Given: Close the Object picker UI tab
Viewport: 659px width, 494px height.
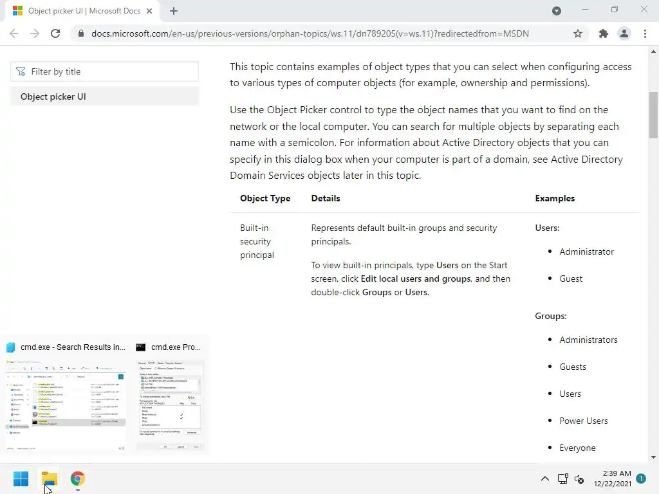Looking at the screenshot, I should pos(149,11).
